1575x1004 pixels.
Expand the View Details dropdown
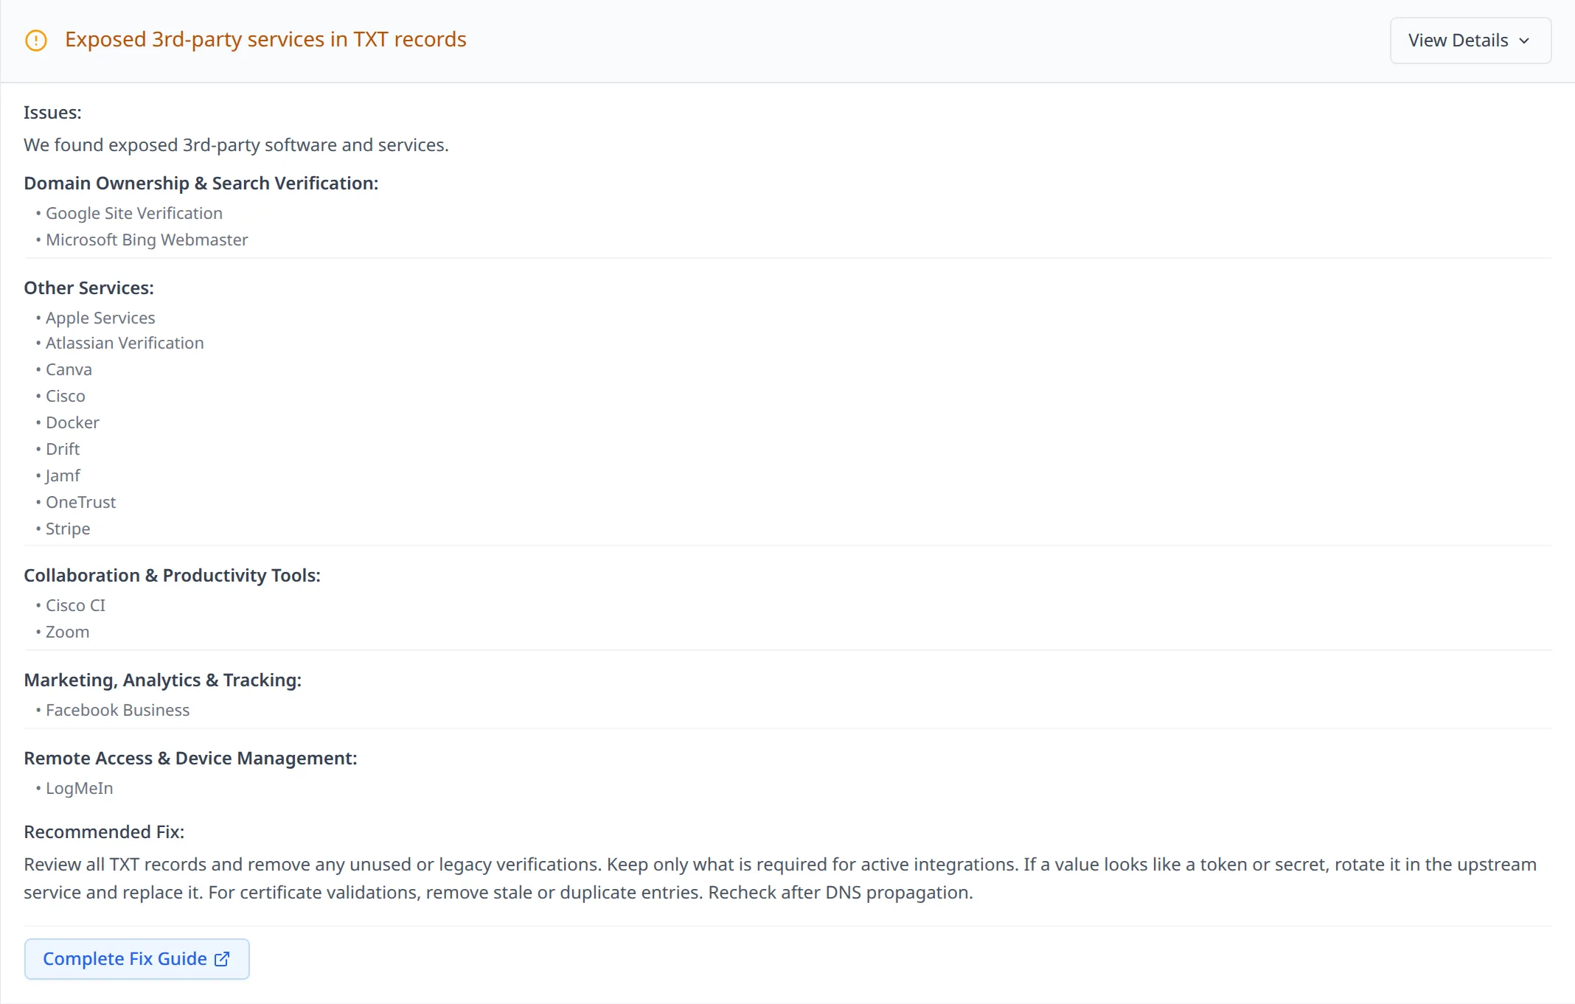(1470, 41)
